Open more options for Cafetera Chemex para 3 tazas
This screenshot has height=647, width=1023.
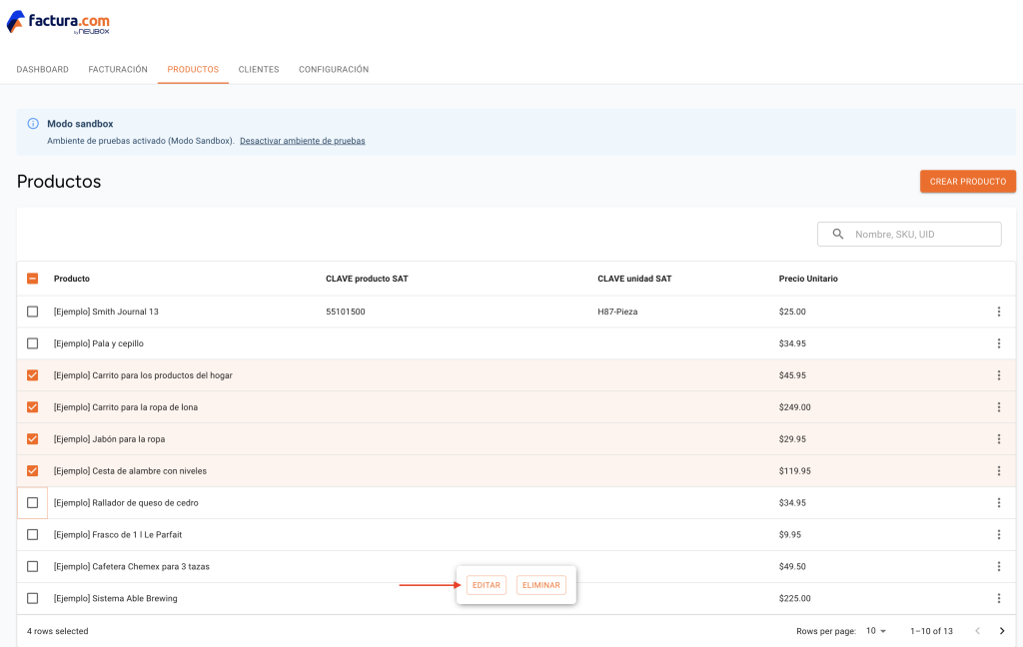(998, 567)
